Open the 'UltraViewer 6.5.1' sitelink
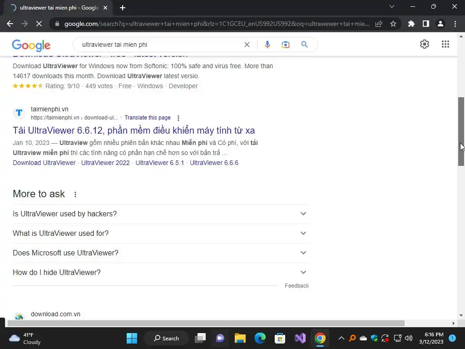This screenshot has width=465, height=349. click(160, 163)
